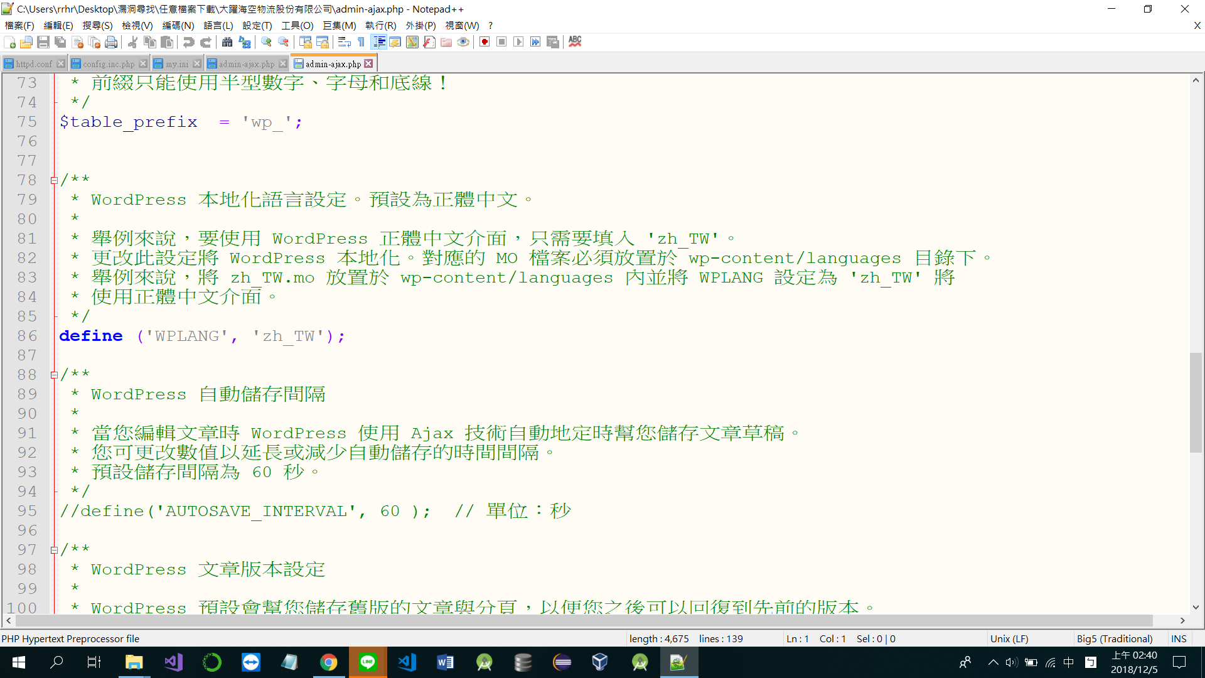This screenshot has height=678, width=1205.
Task: Collapse the comment block at line 78
Action: pyautogui.click(x=54, y=180)
